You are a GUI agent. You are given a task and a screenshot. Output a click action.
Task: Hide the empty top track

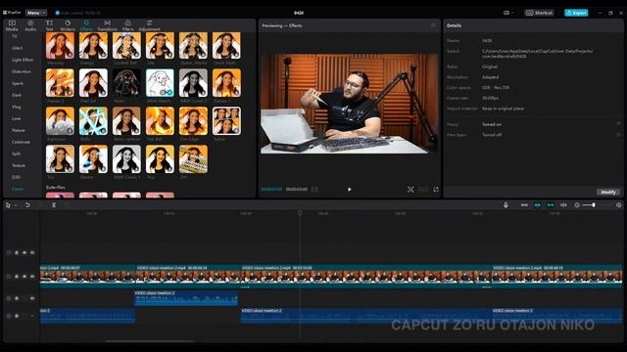(24, 252)
